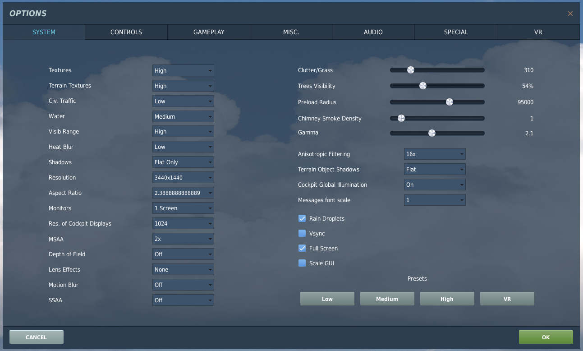Open the Monitors dropdown

click(x=183, y=208)
